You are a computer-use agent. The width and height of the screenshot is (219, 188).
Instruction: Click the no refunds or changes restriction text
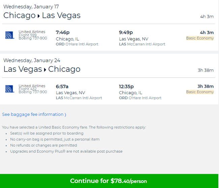(x=43, y=145)
